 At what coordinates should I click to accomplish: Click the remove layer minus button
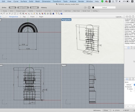tap(131, 106)
